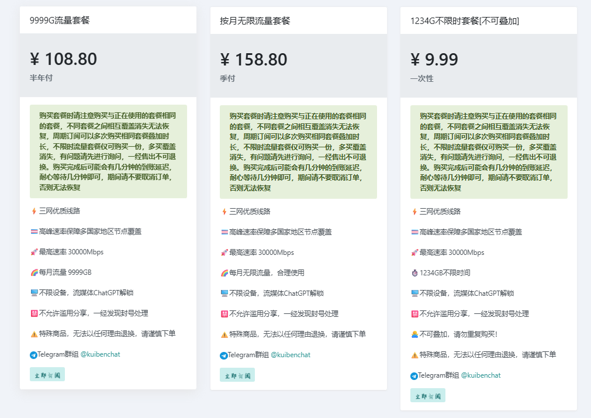Open @kuibenchat link in 按月无限流量套餐 card
The height and width of the screenshot is (418, 591).
click(x=290, y=355)
